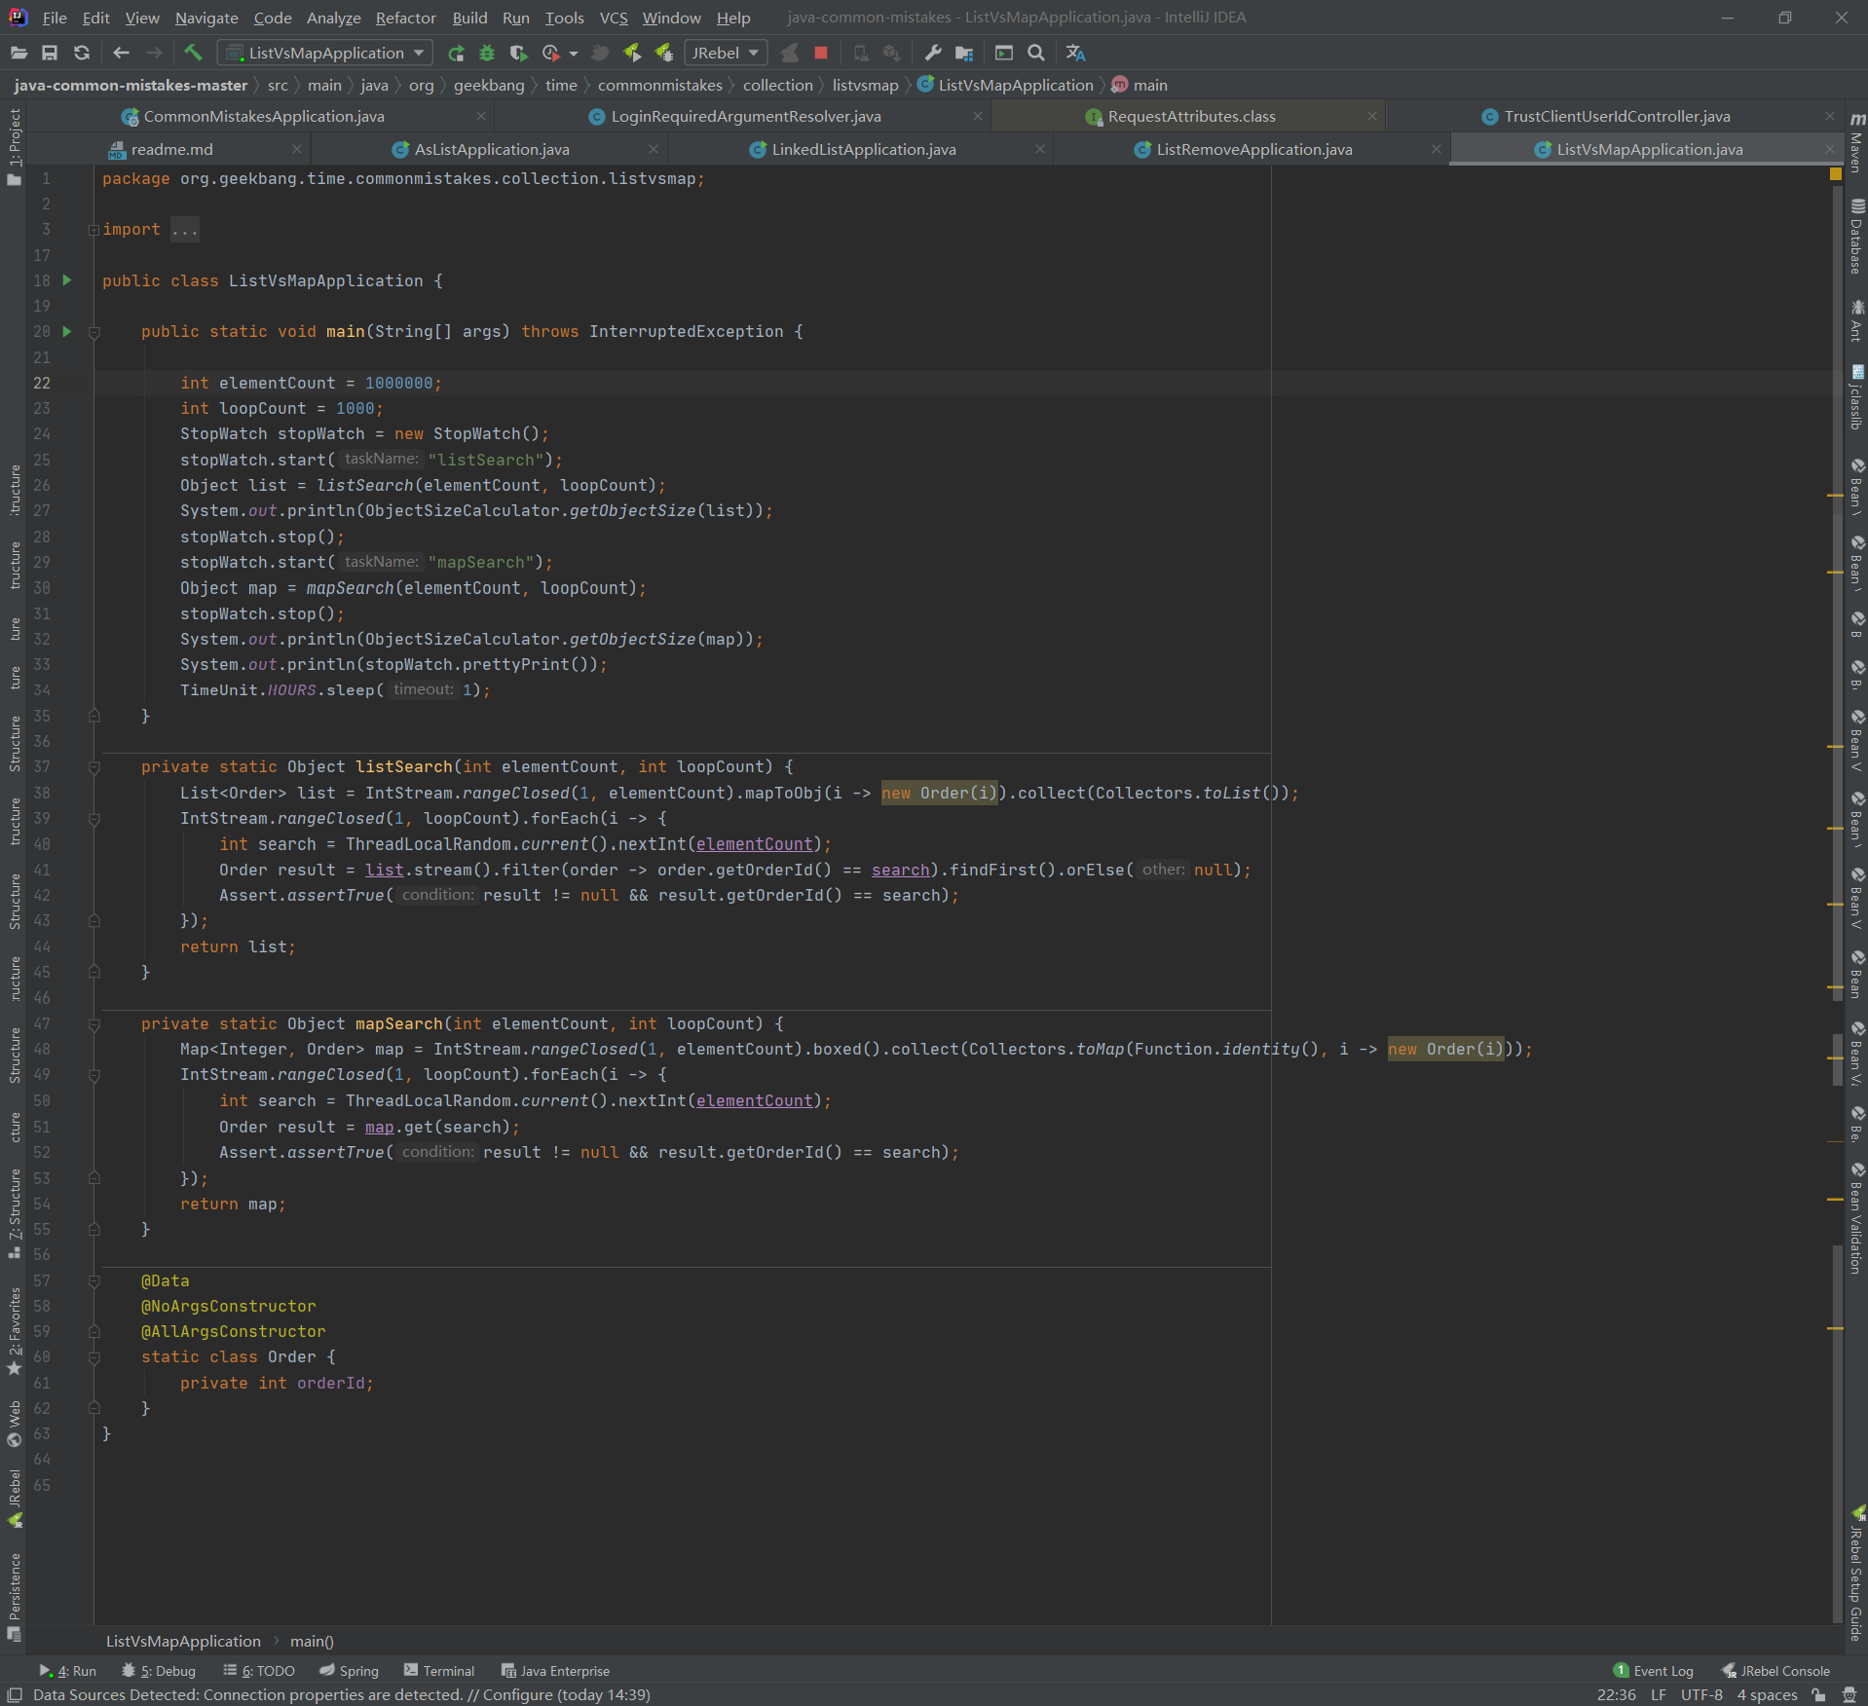Toggle read-only lock icon in status bar
Viewport: 1868px width, 1706px height.
(x=1818, y=1695)
